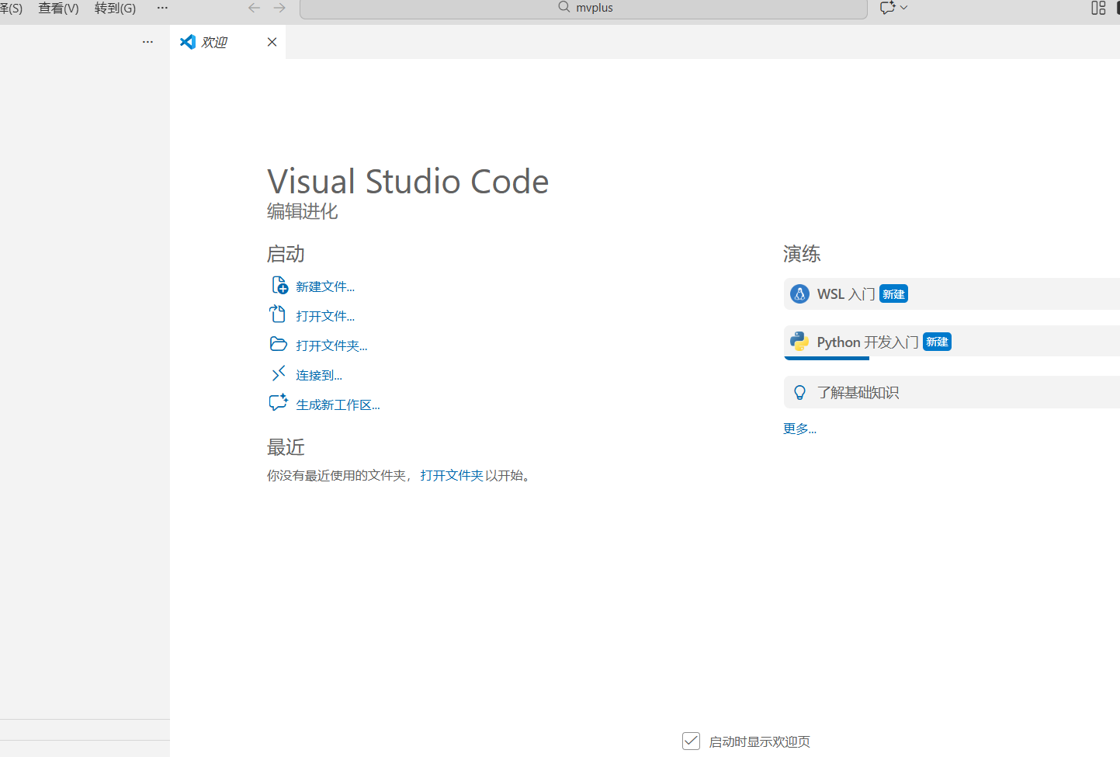This screenshot has width=1120, height=757.
Task: Click the 打开文件夹 link in the 最近 section
Action: [x=452, y=475]
